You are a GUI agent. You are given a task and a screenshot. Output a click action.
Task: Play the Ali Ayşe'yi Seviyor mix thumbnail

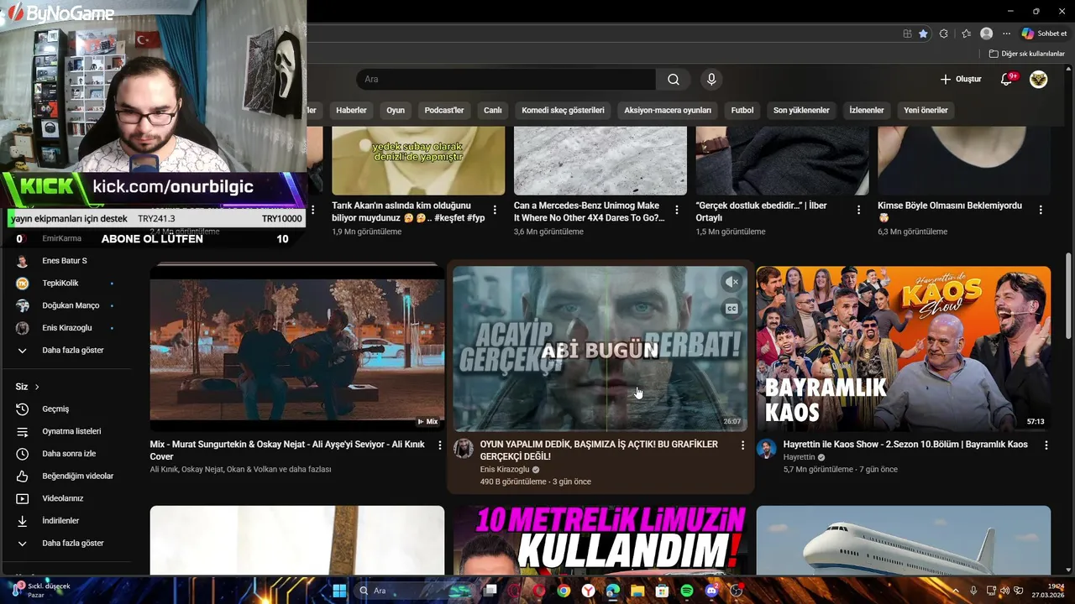tap(297, 348)
